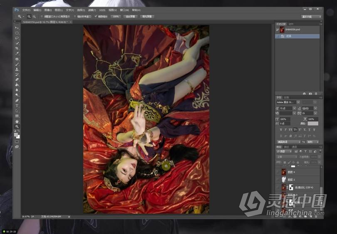Select the Dodge tool
The width and height of the screenshot is (337, 234).
17,95
